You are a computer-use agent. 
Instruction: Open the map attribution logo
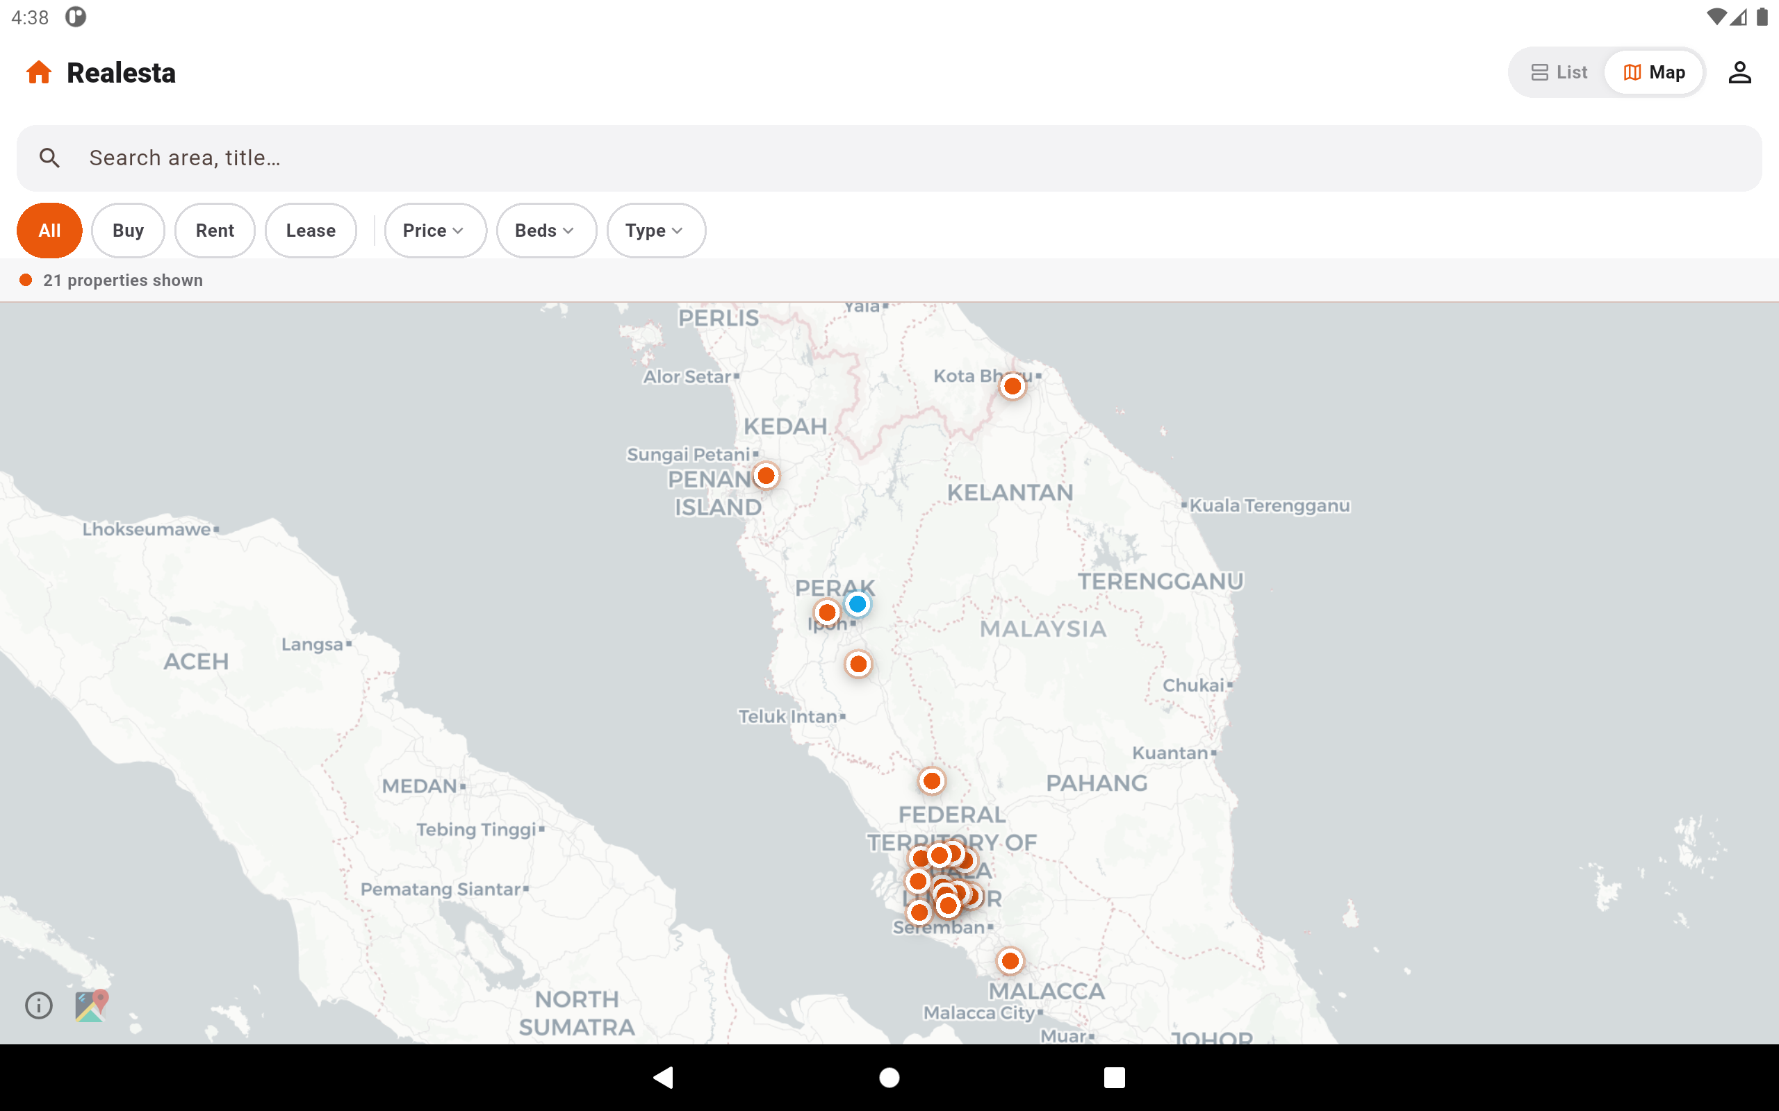tap(91, 1005)
